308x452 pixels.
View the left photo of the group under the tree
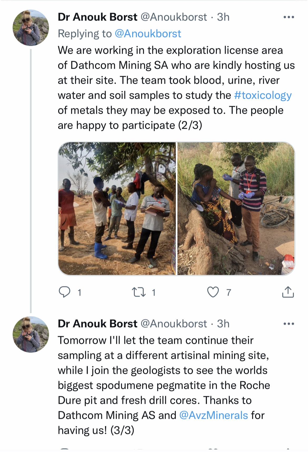tap(117, 208)
